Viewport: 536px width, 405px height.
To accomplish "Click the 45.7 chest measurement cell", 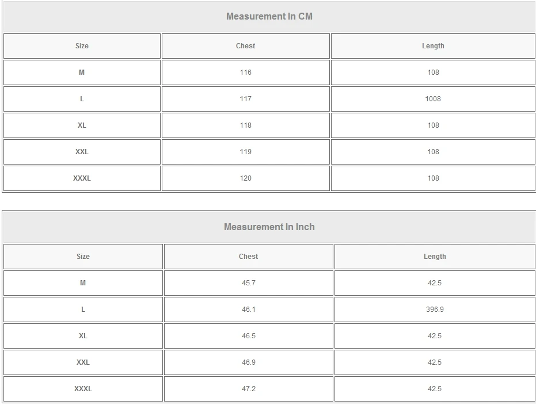I will coord(248,283).
